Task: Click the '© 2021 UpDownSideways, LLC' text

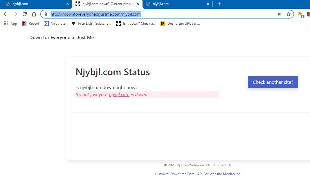Action: (x=188, y=165)
